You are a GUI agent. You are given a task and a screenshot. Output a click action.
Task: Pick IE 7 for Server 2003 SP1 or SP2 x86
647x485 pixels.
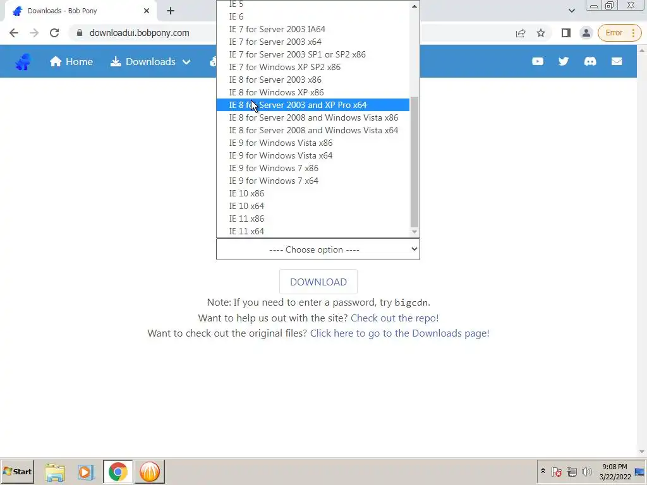313,54
